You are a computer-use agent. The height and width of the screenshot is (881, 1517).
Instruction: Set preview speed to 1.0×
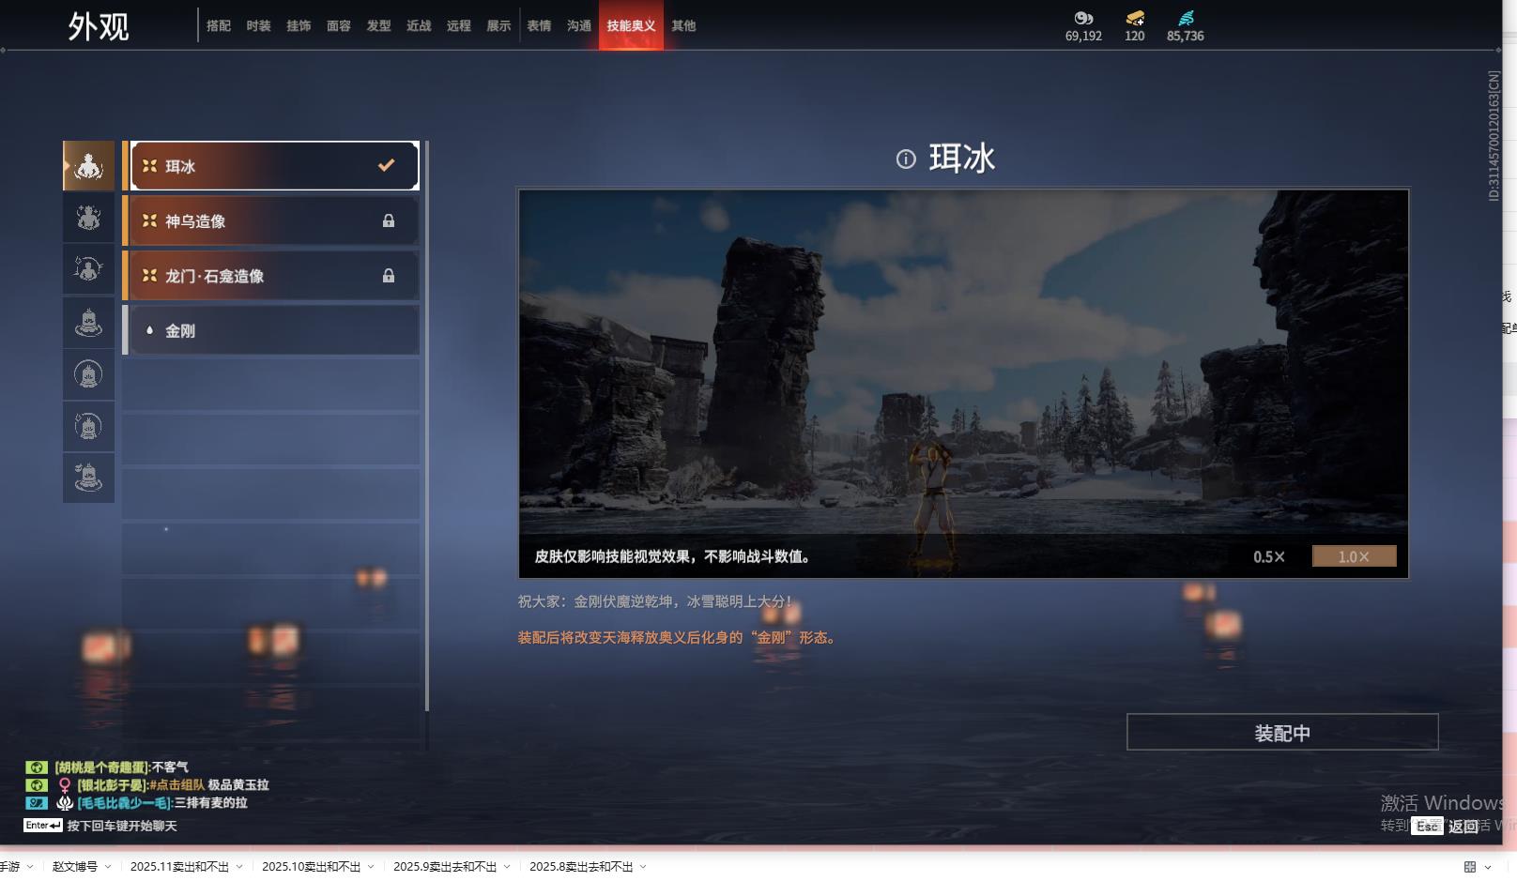[x=1354, y=556]
